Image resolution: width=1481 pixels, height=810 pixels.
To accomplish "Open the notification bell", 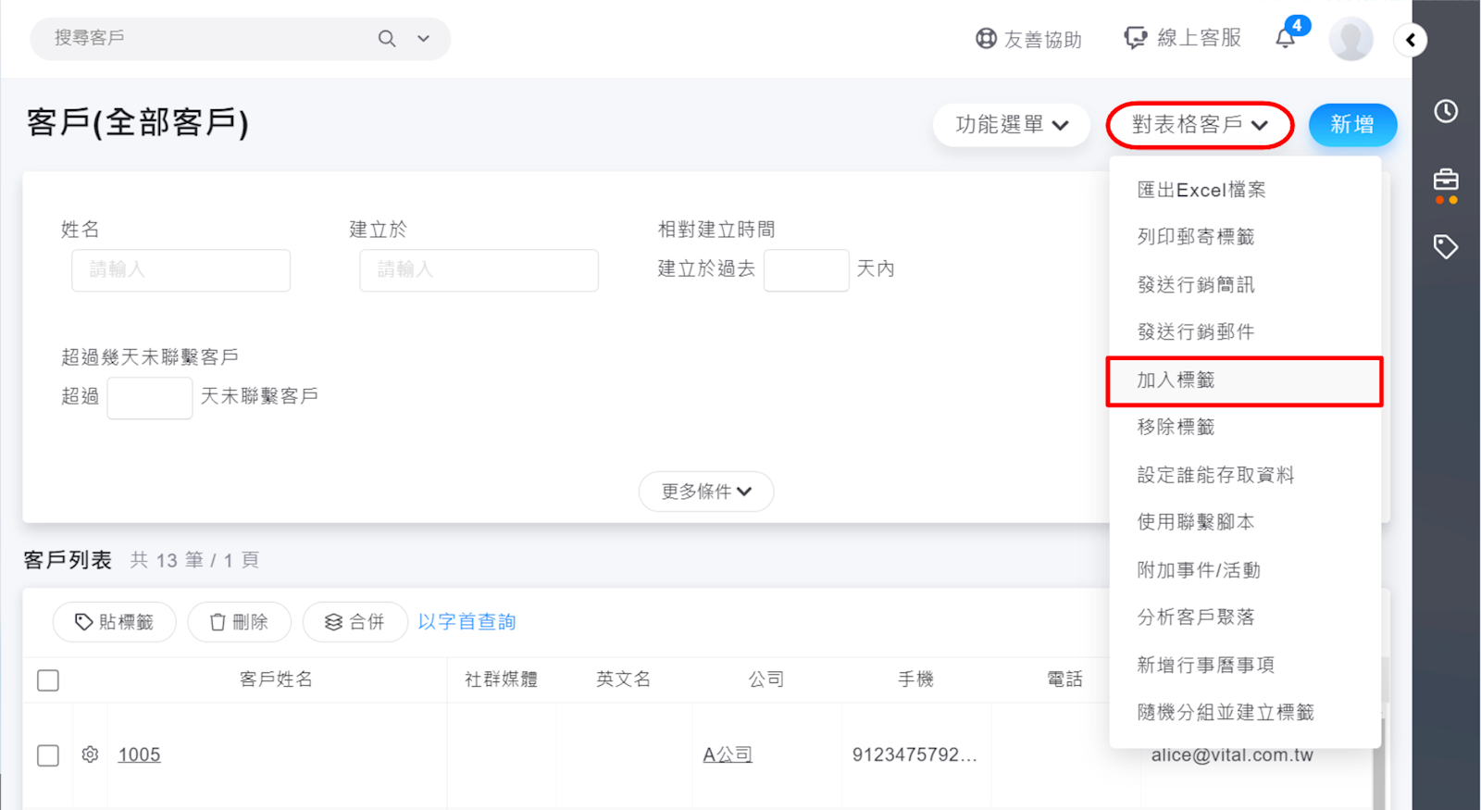I will (x=1286, y=38).
